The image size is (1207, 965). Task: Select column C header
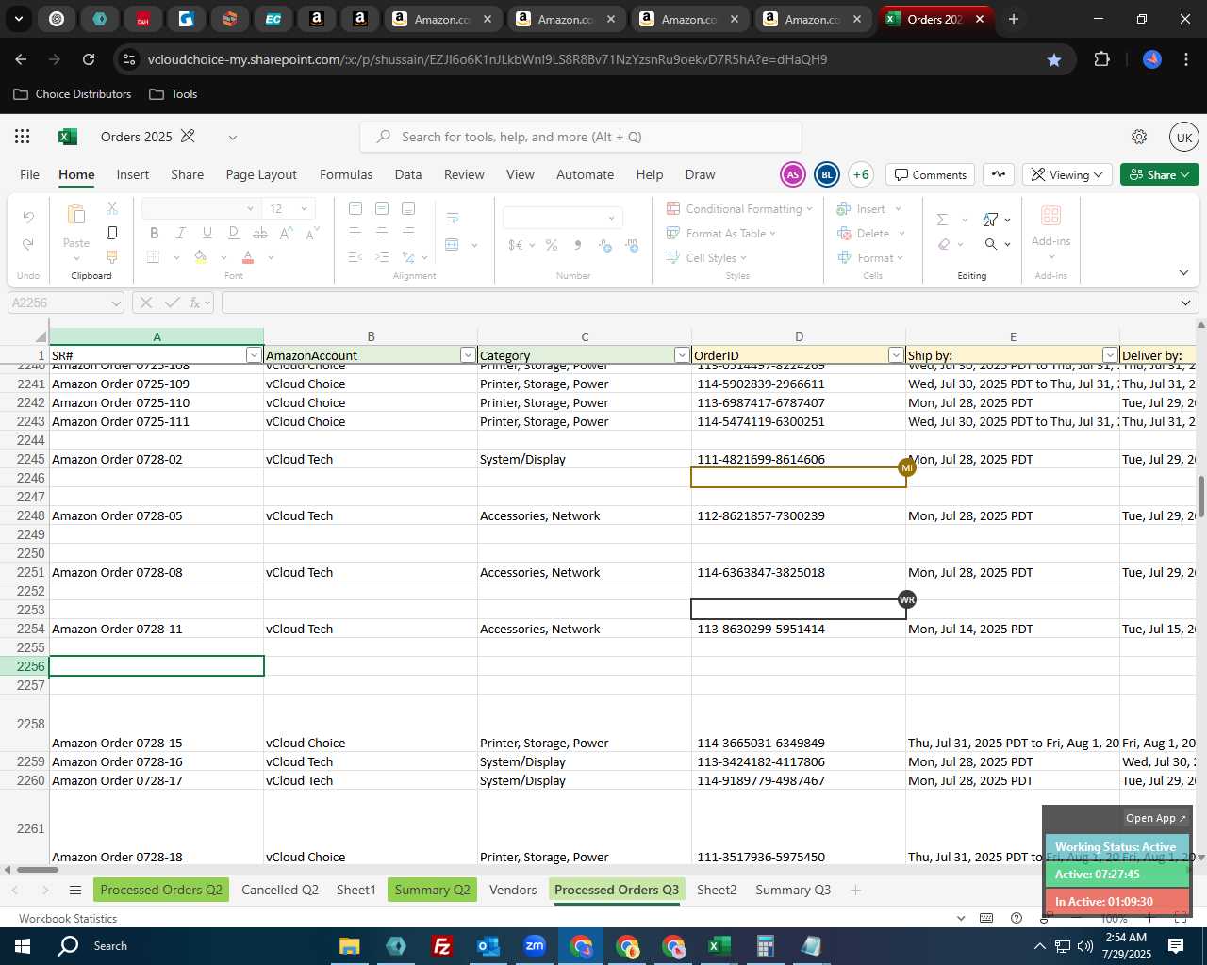point(585,336)
